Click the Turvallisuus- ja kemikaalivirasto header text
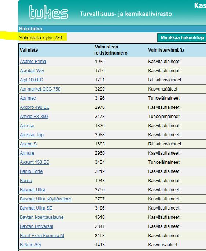The height and width of the screenshot is (251, 206). coord(126,14)
